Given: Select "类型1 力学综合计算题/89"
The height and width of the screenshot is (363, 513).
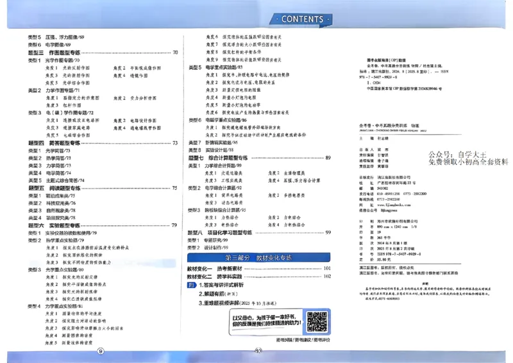Looking at the screenshot, I should pos(215,165).
